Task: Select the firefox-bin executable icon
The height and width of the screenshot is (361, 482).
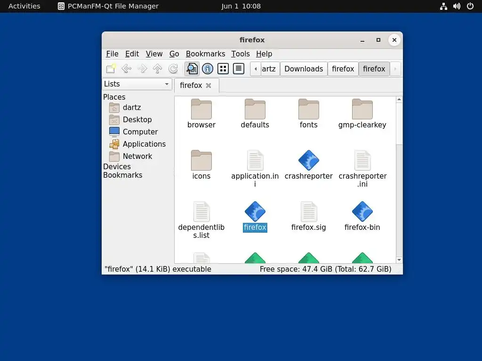Action: click(362, 212)
